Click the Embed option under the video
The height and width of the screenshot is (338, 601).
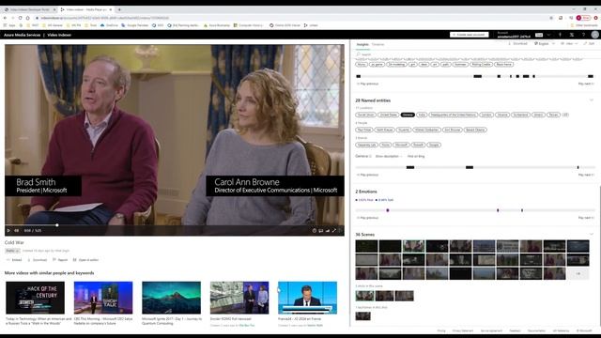tap(15, 260)
